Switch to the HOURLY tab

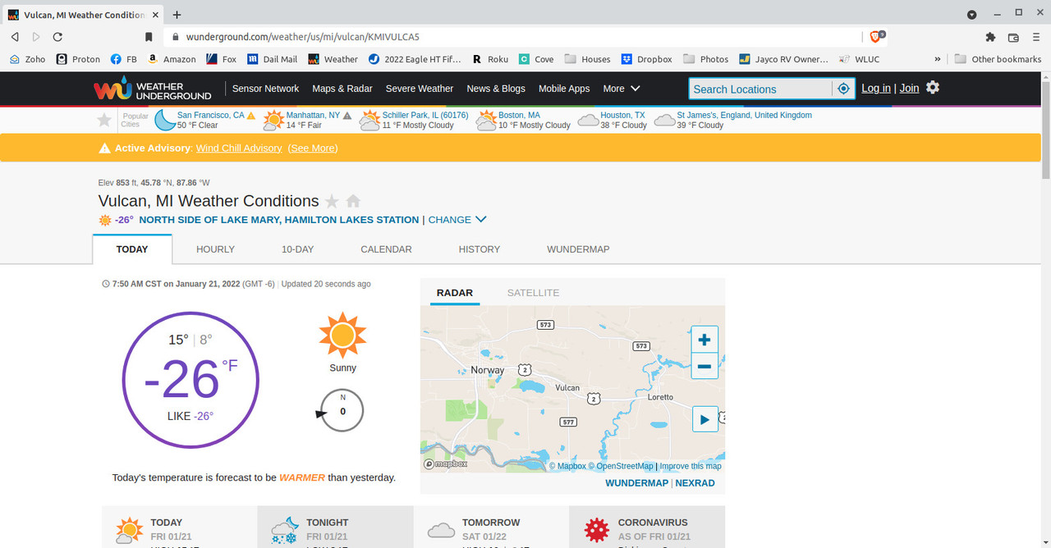coord(215,249)
